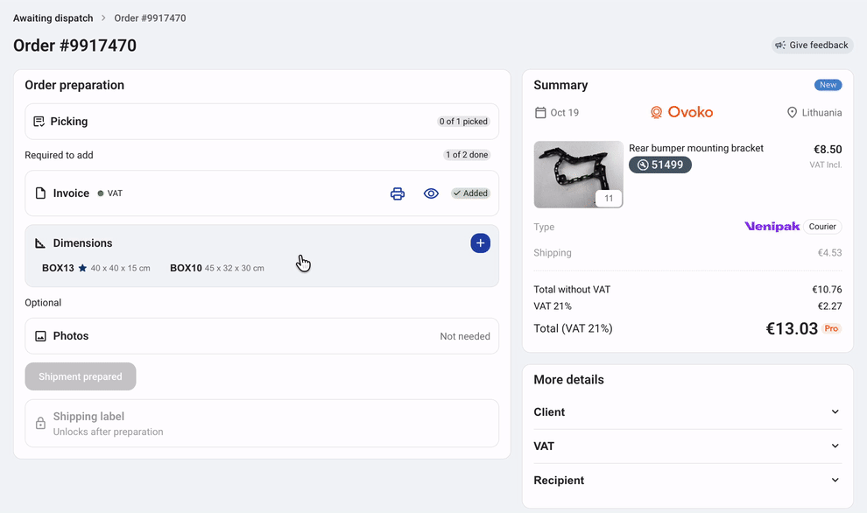The height and width of the screenshot is (513, 867).
Task: Click the 'Rear bumper mounting bracket' title
Action: [695, 148]
